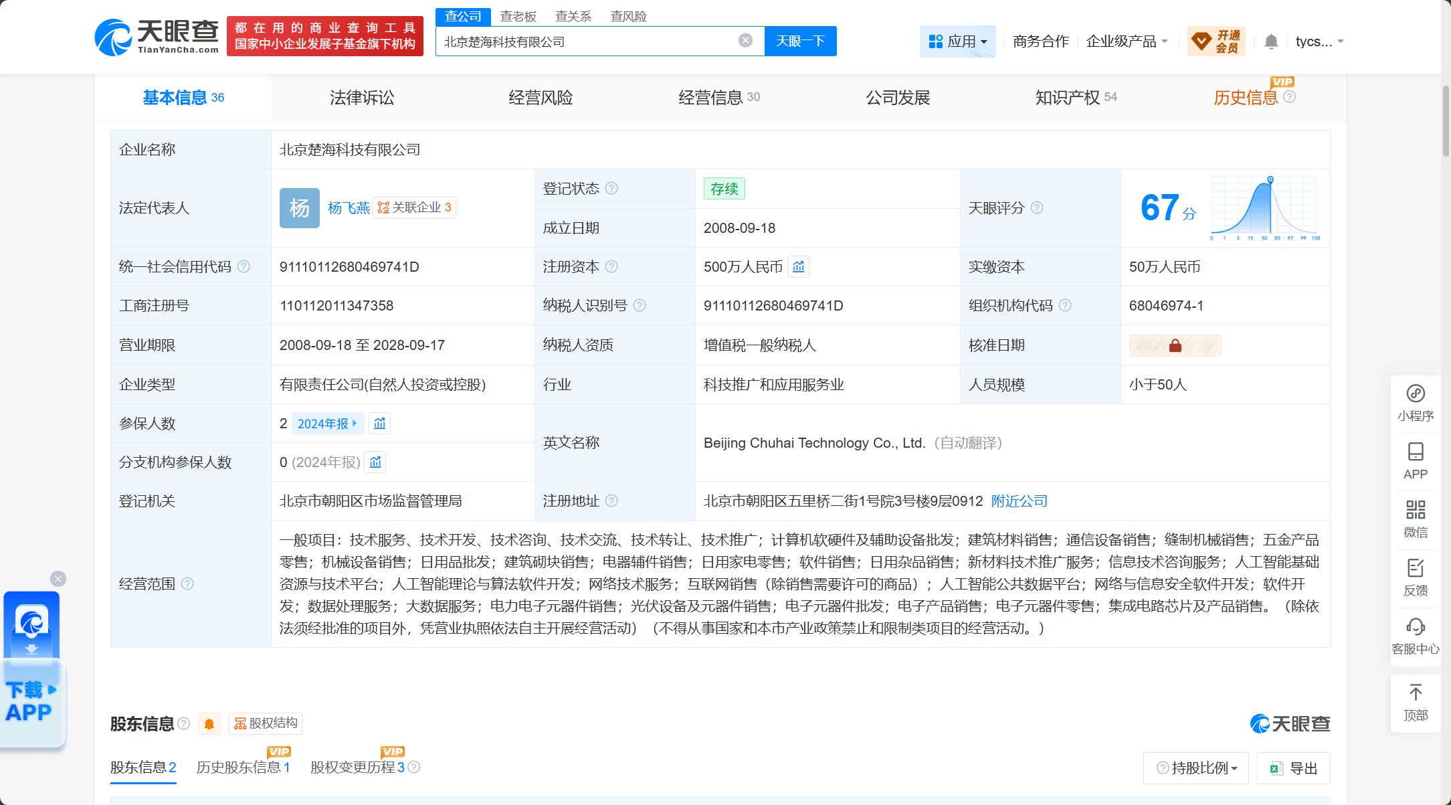Click the notification bell icon in header

(x=1271, y=41)
